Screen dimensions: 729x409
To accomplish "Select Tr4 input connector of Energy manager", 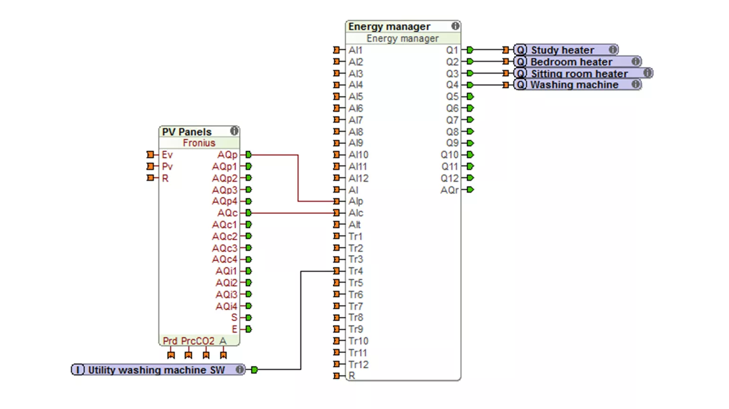I will [337, 271].
